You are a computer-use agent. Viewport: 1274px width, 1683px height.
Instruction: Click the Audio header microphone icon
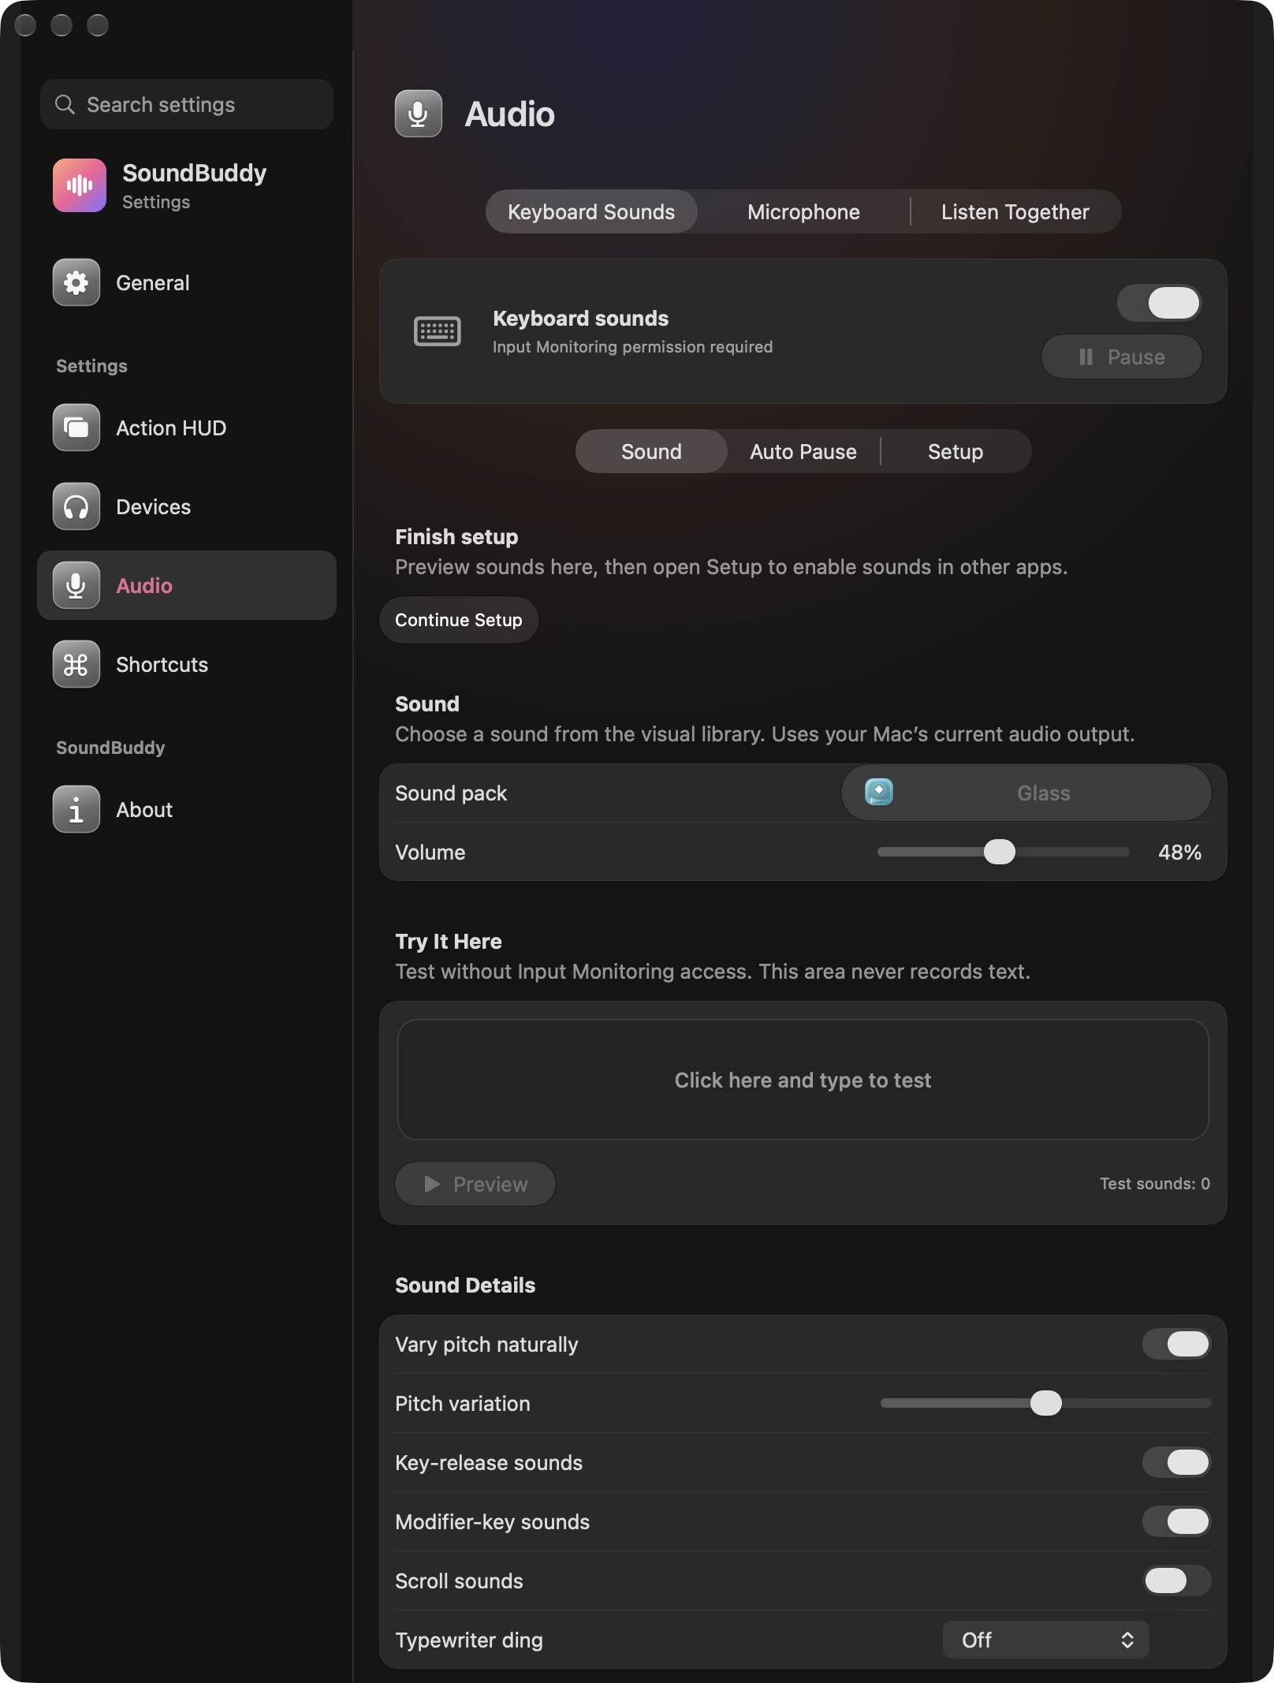point(419,114)
